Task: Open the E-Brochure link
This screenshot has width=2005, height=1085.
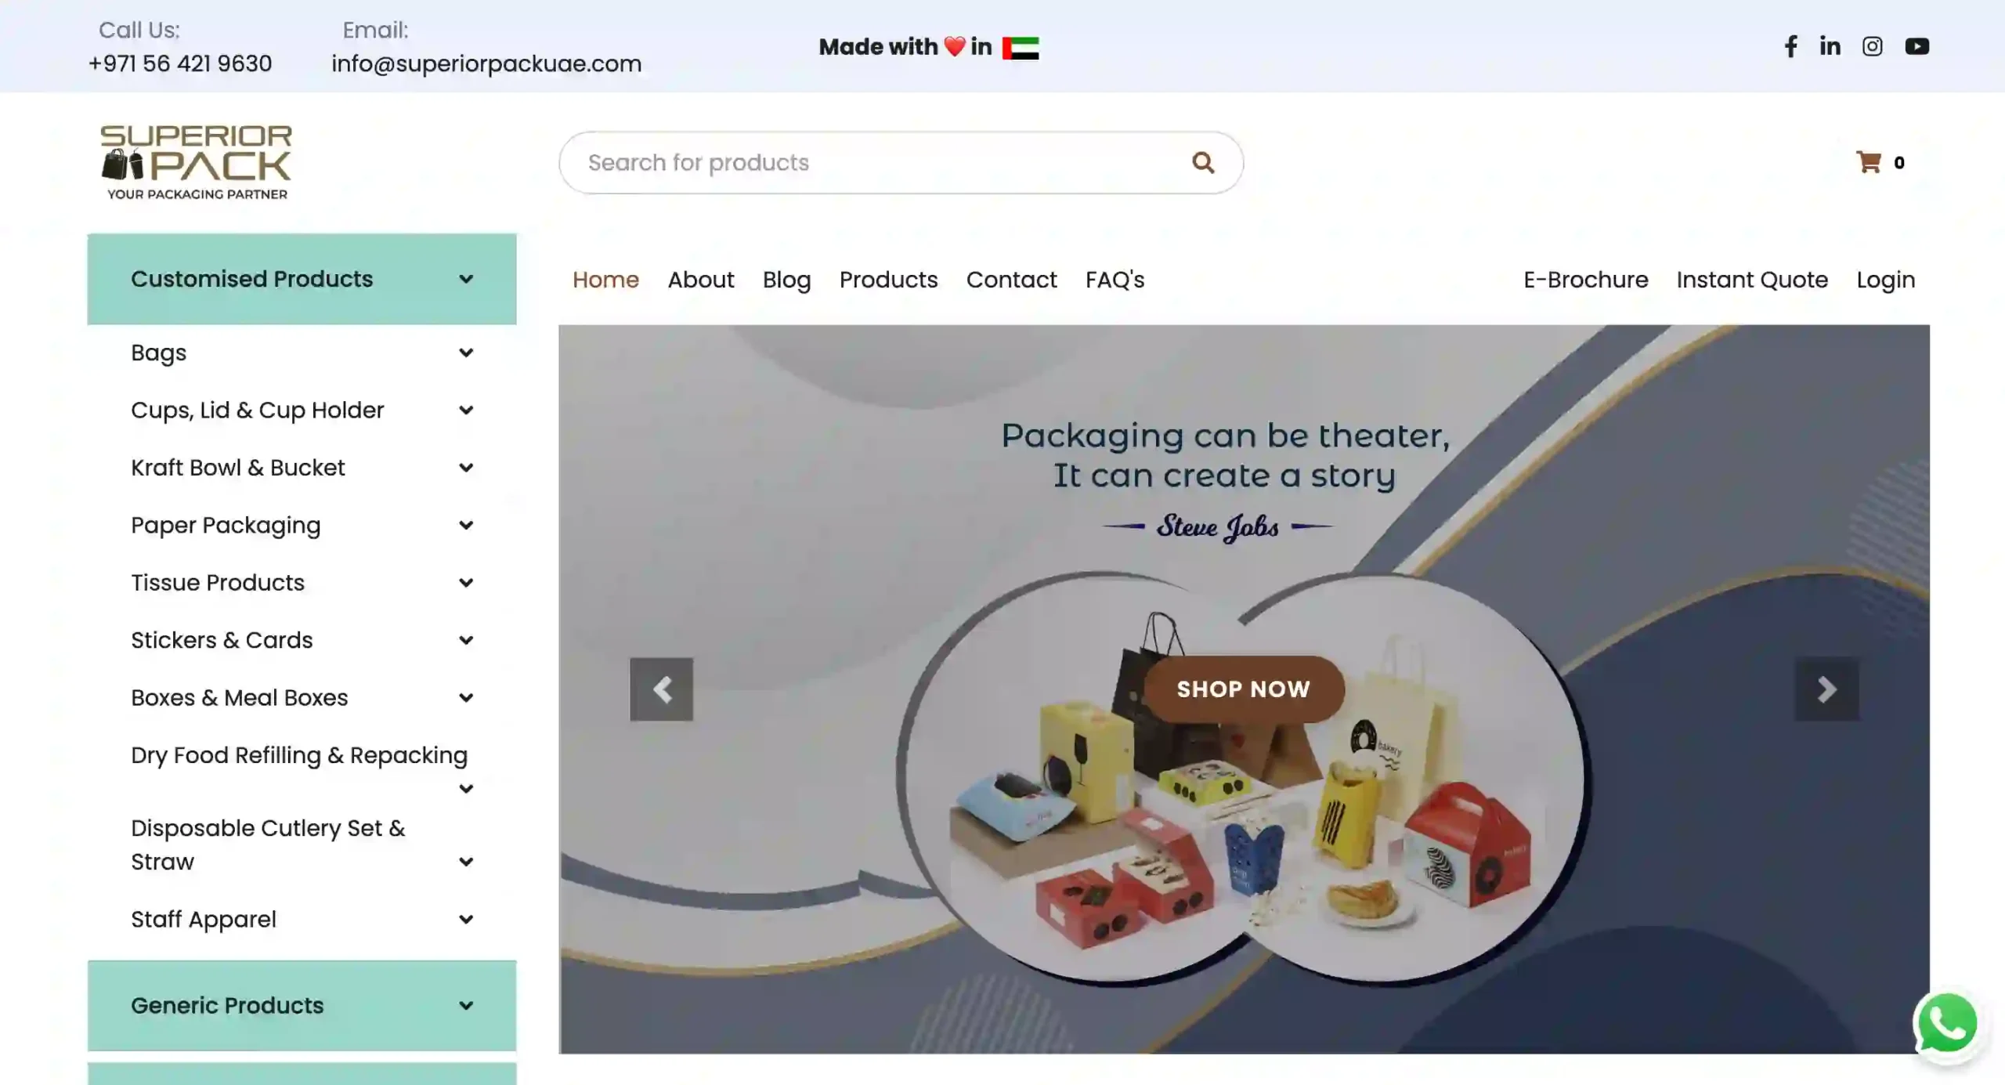Action: click(1585, 280)
